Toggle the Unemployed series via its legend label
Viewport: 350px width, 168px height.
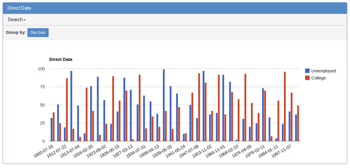324,71
